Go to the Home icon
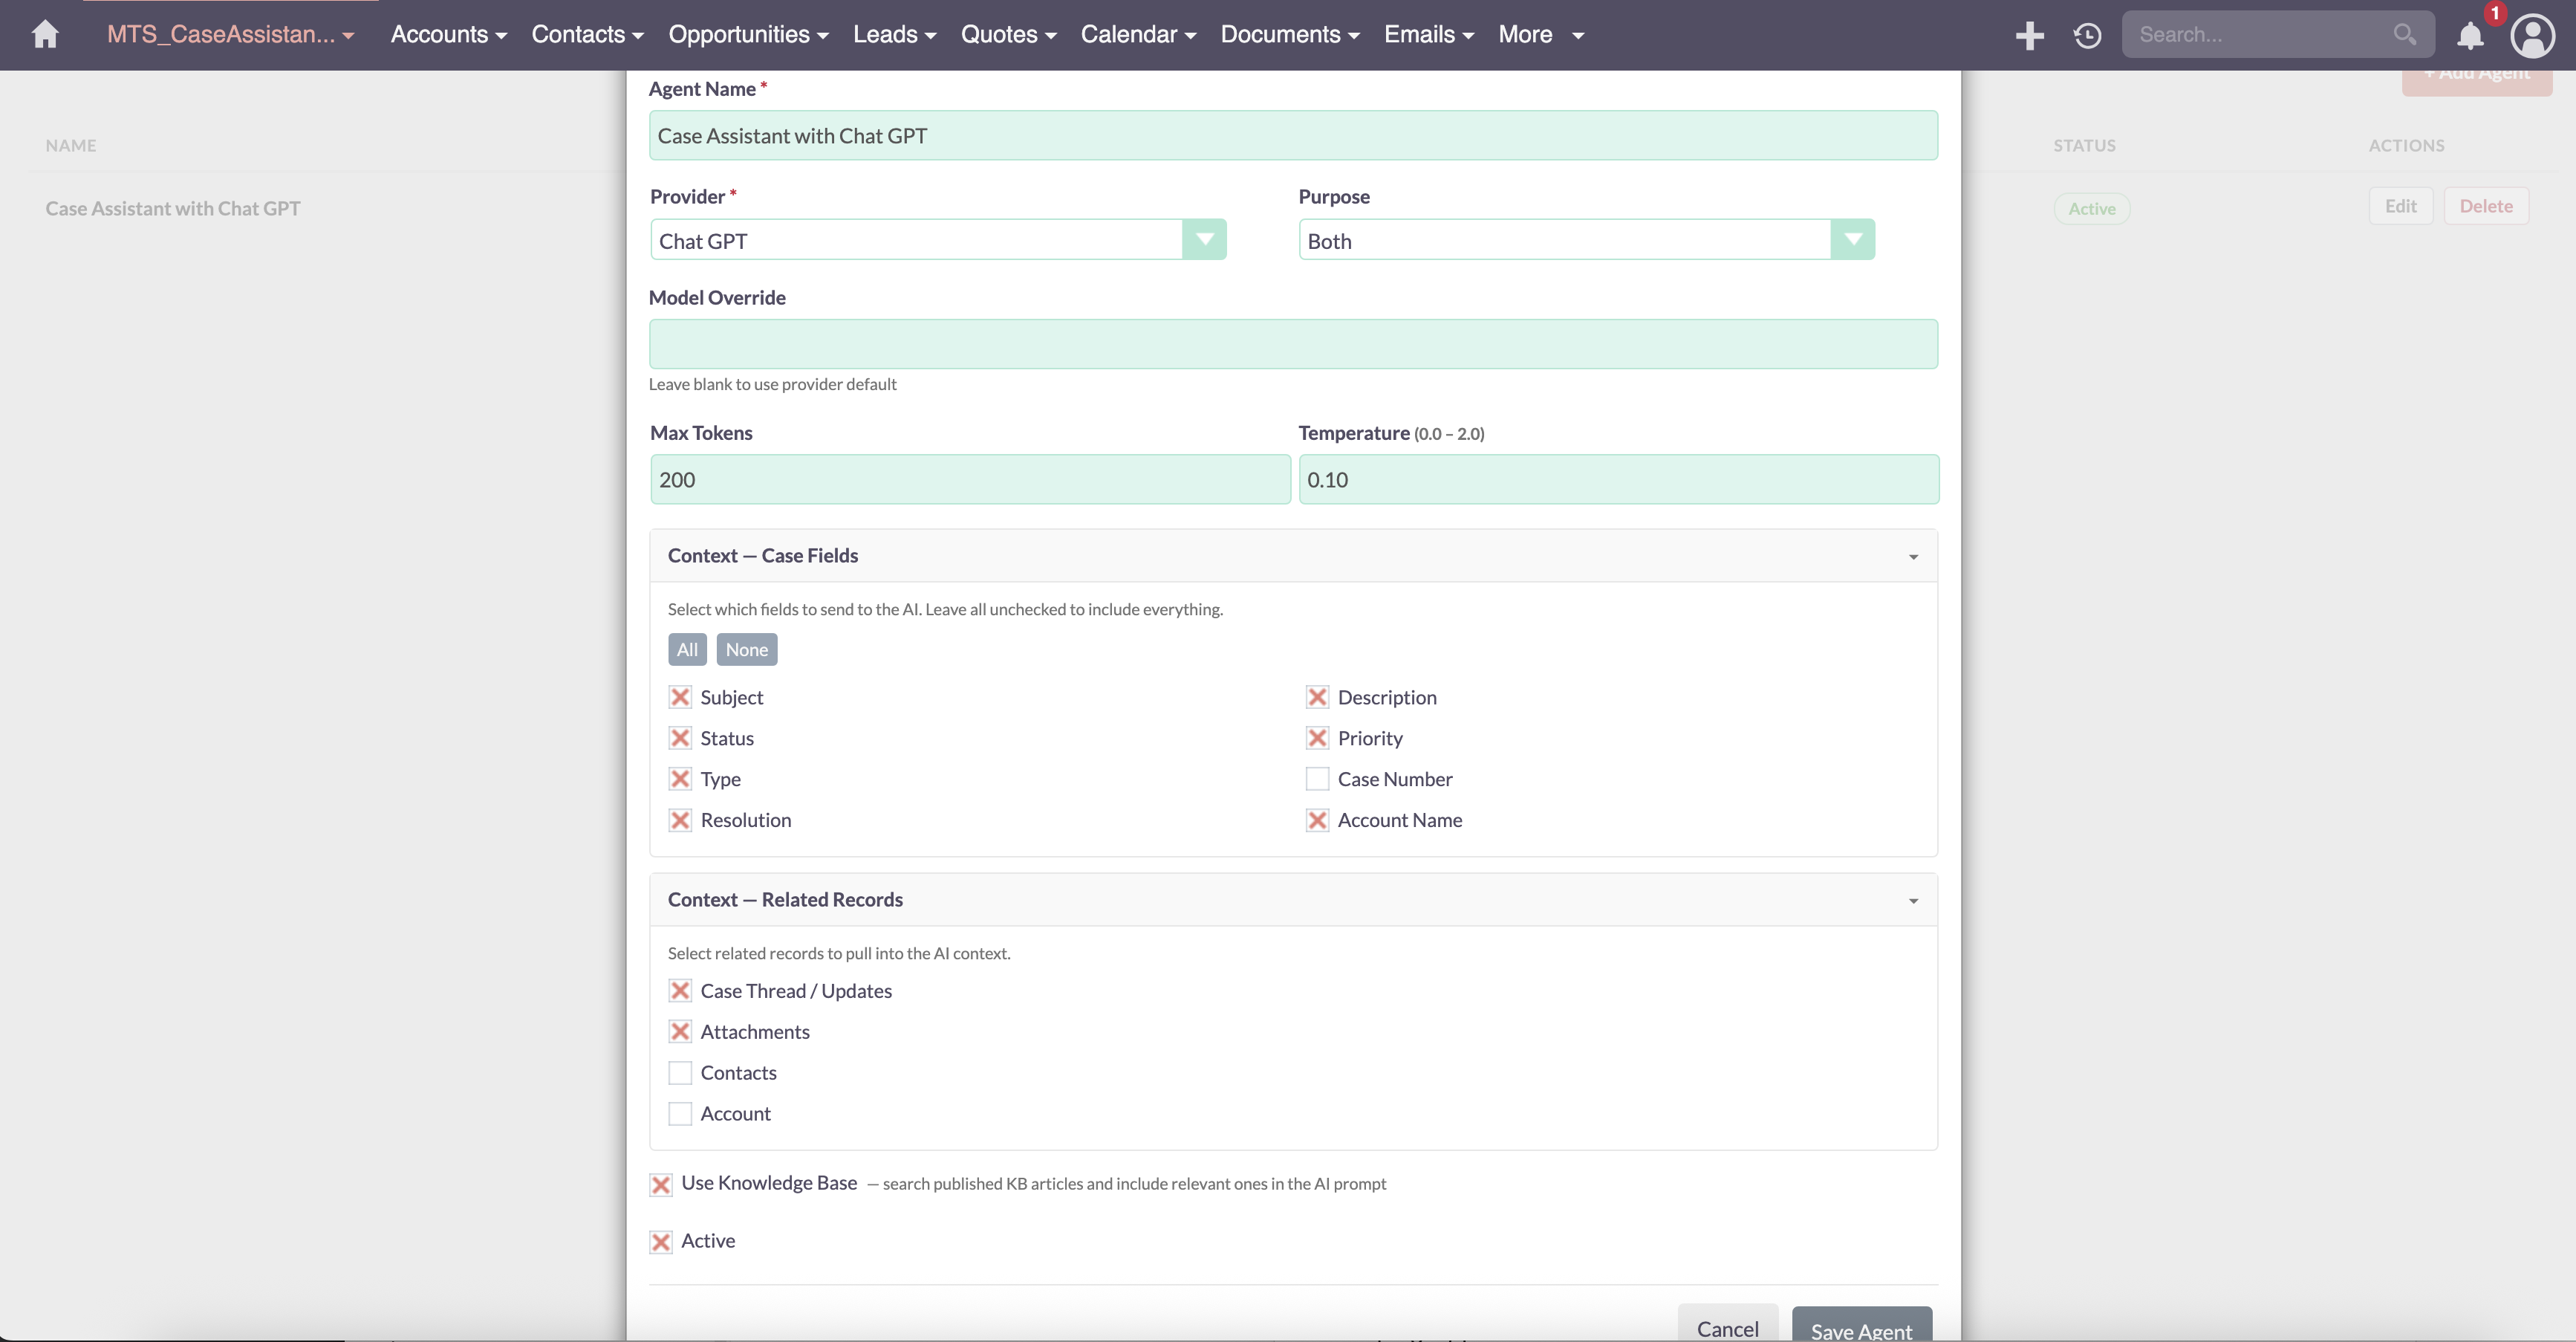This screenshot has height=1342, width=2576. coord(45,35)
